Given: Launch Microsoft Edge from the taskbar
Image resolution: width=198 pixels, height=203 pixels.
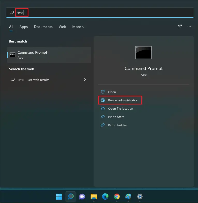Looking at the screenshot, I should tap(105, 197).
